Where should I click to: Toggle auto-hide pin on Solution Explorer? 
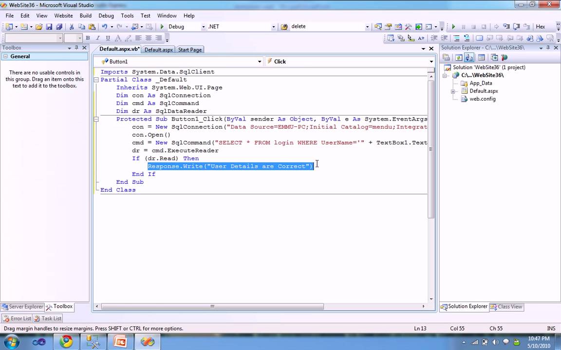tap(548, 48)
